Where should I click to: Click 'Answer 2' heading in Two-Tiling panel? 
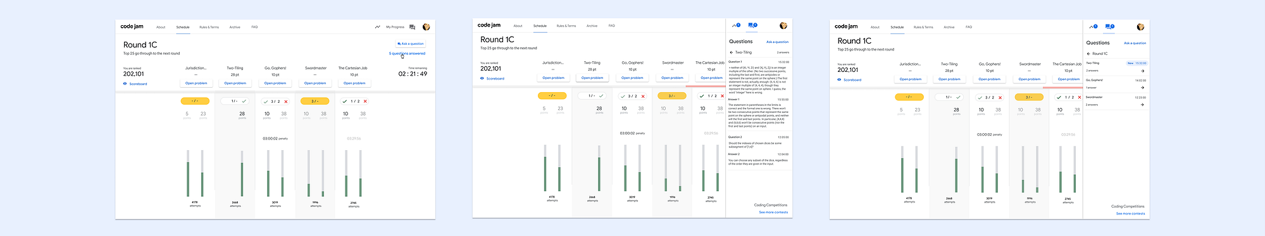[x=734, y=154]
